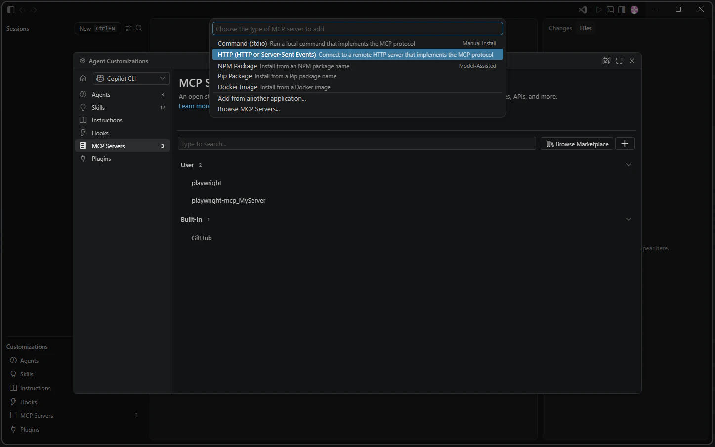Click the run play icon in title bar
Screen dimensions: 715x447
point(599,10)
